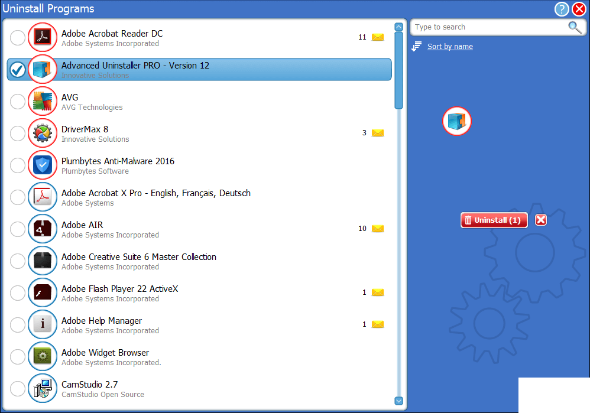
Task: Select the Adobe Creative Suite 6 checkbox
Action: [x=18, y=261]
